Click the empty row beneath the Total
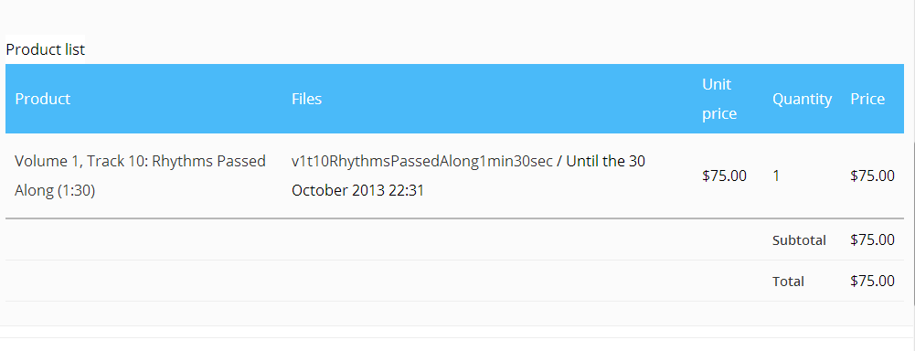This screenshot has height=351, width=915. point(454,314)
